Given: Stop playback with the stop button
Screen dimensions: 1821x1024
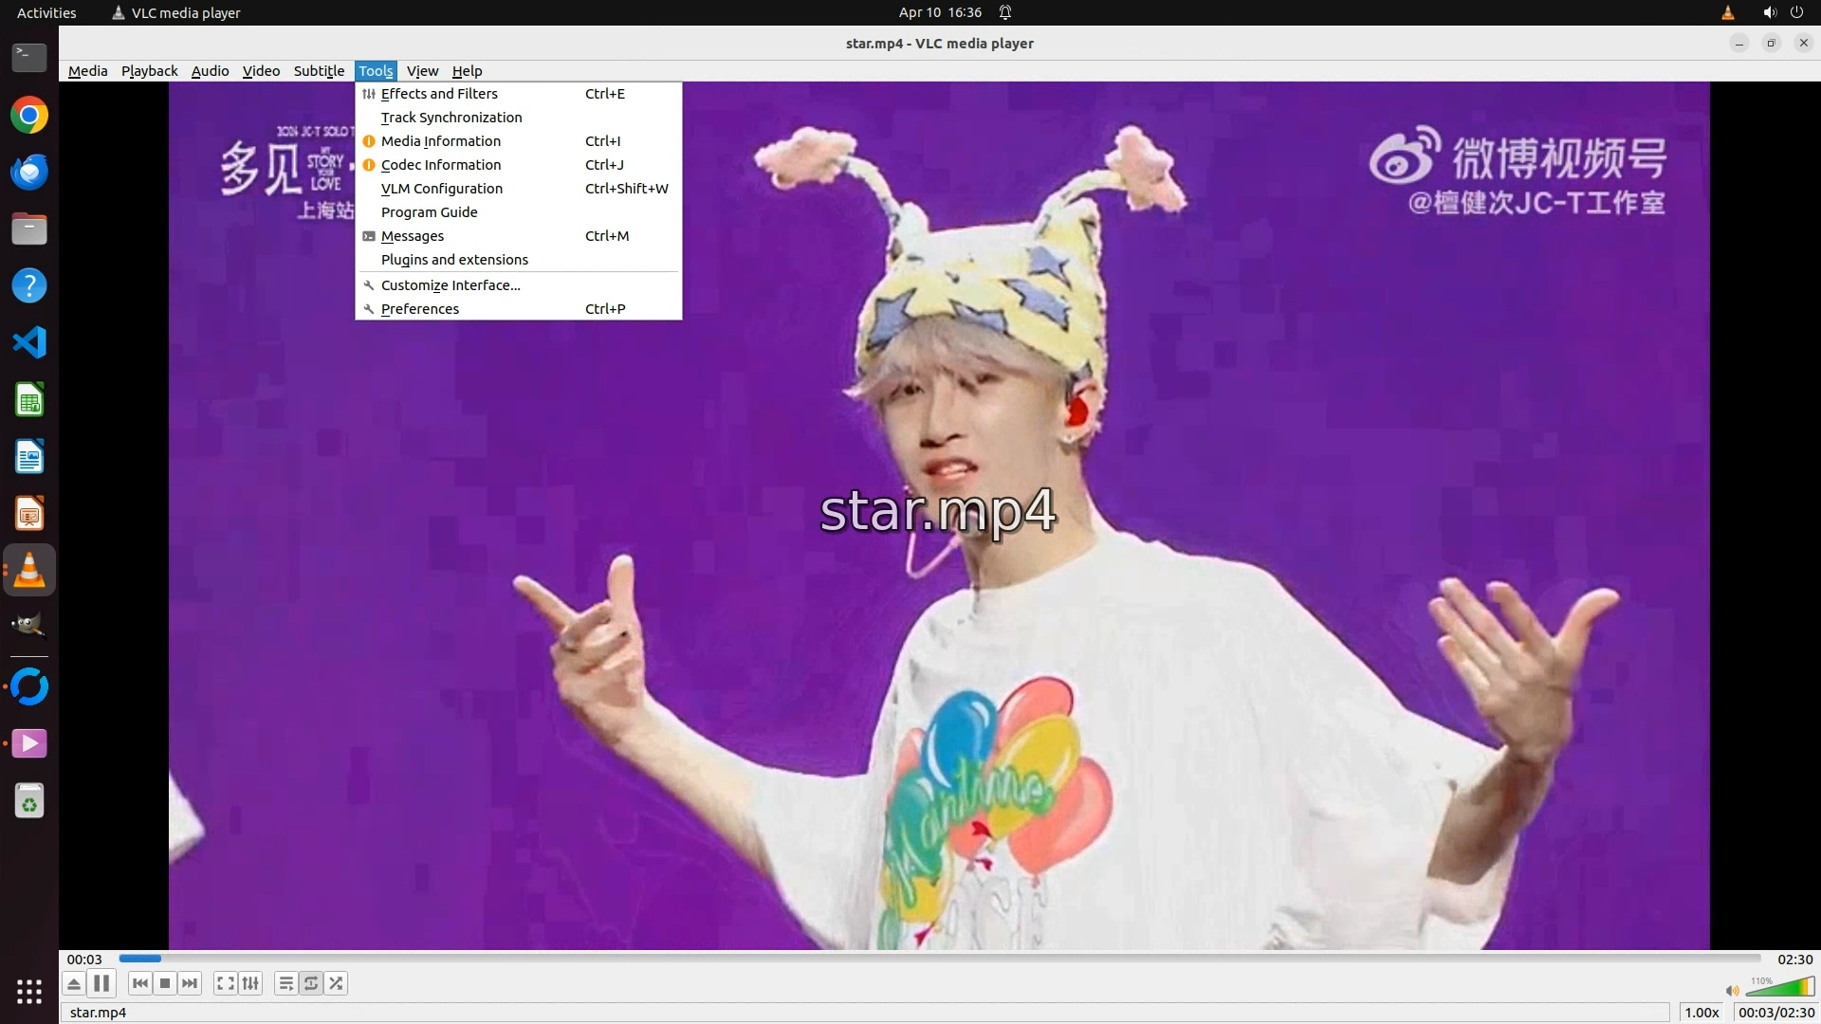Looking at the screenshot, I should pyautogui.click(x=165, y=983).
